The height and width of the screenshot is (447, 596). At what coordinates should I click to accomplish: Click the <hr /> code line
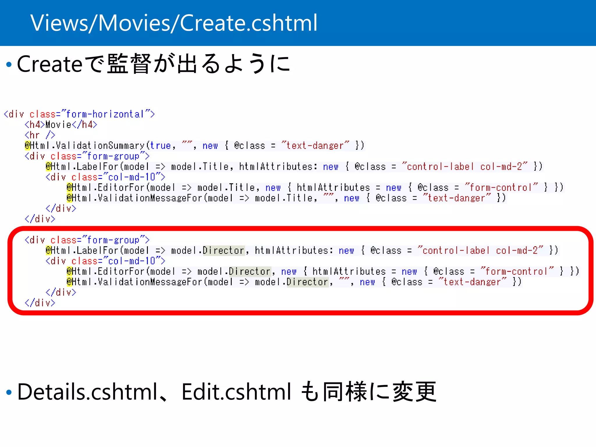pyautogui.click(x=40, y=135)
